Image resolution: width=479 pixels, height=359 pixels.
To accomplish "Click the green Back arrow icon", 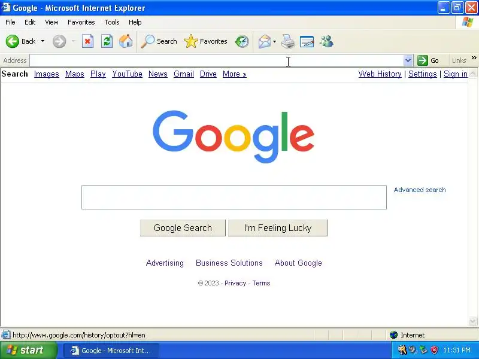I will coord(13,41).
